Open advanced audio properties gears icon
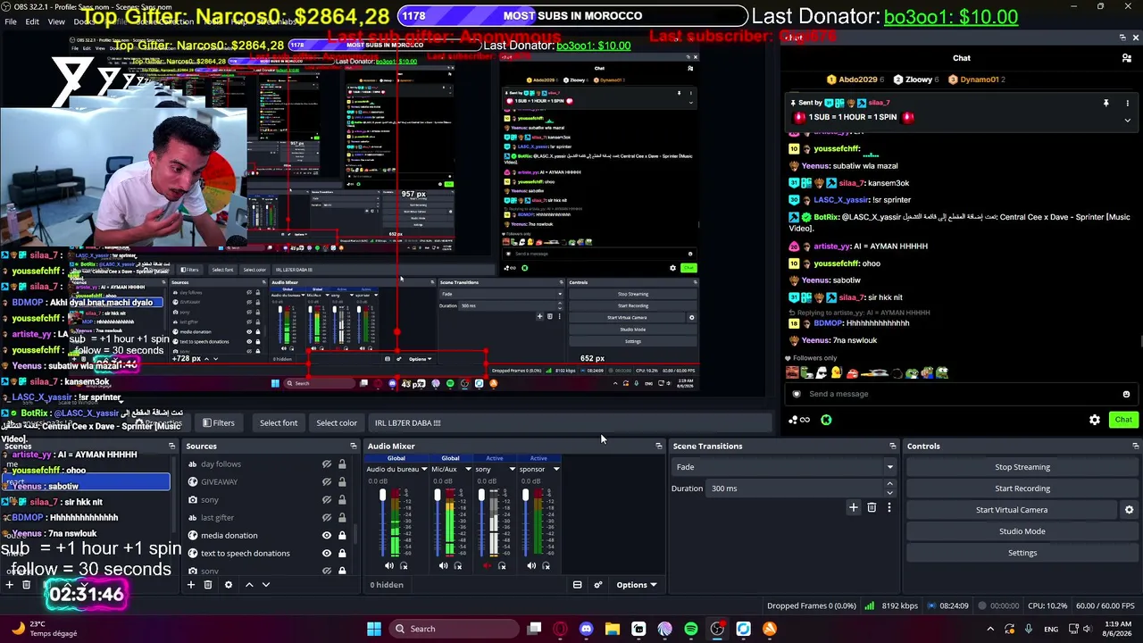 tap(598, 585)
